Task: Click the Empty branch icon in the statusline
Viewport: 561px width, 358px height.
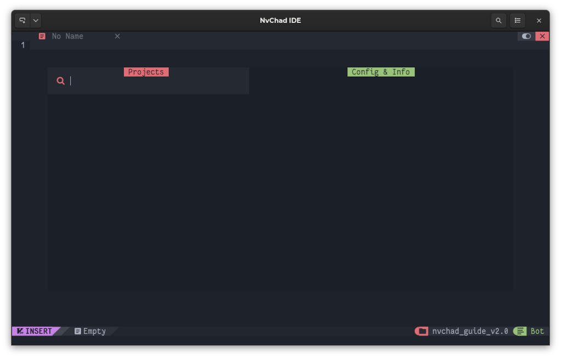Action: [x=78, y=331]
